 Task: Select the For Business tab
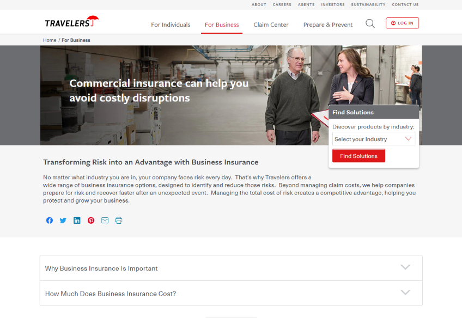[x=222, y=25]
